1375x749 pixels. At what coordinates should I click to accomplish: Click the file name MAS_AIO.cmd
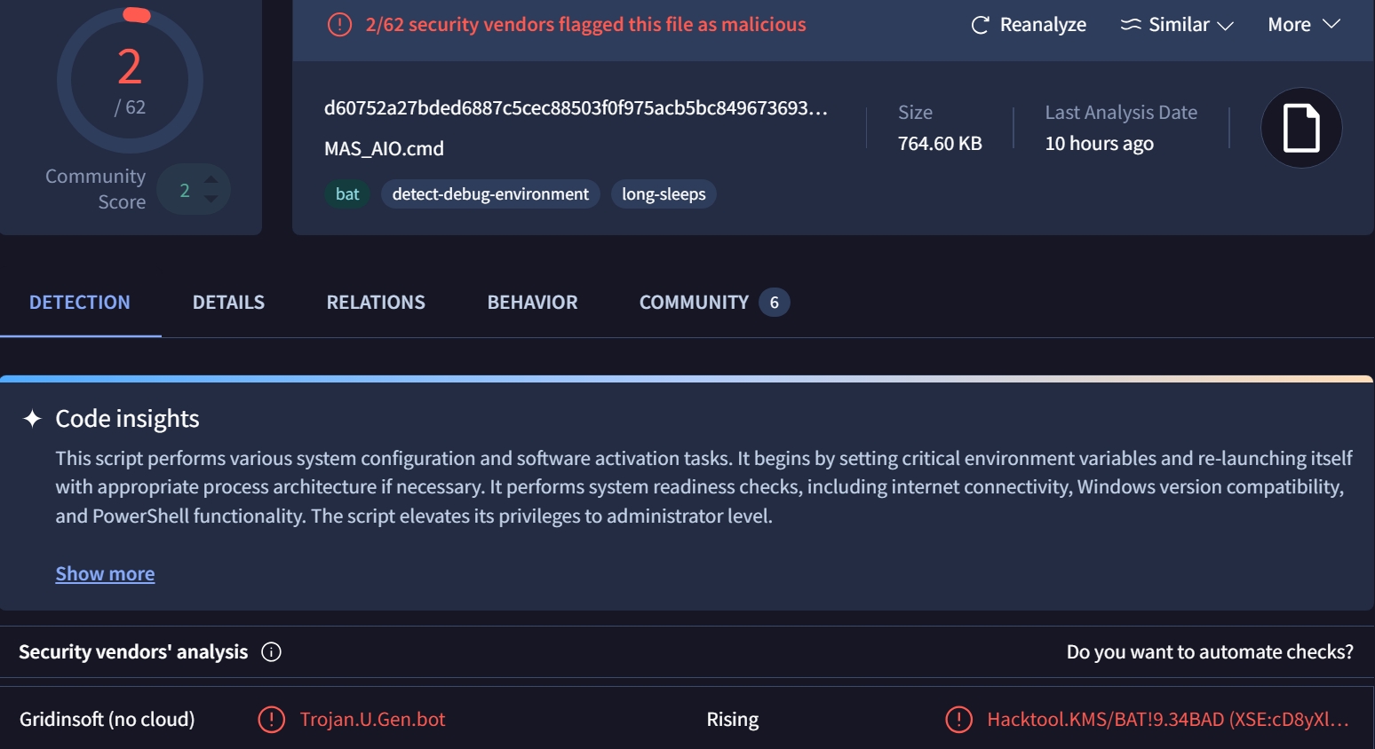tap(384, 148)
